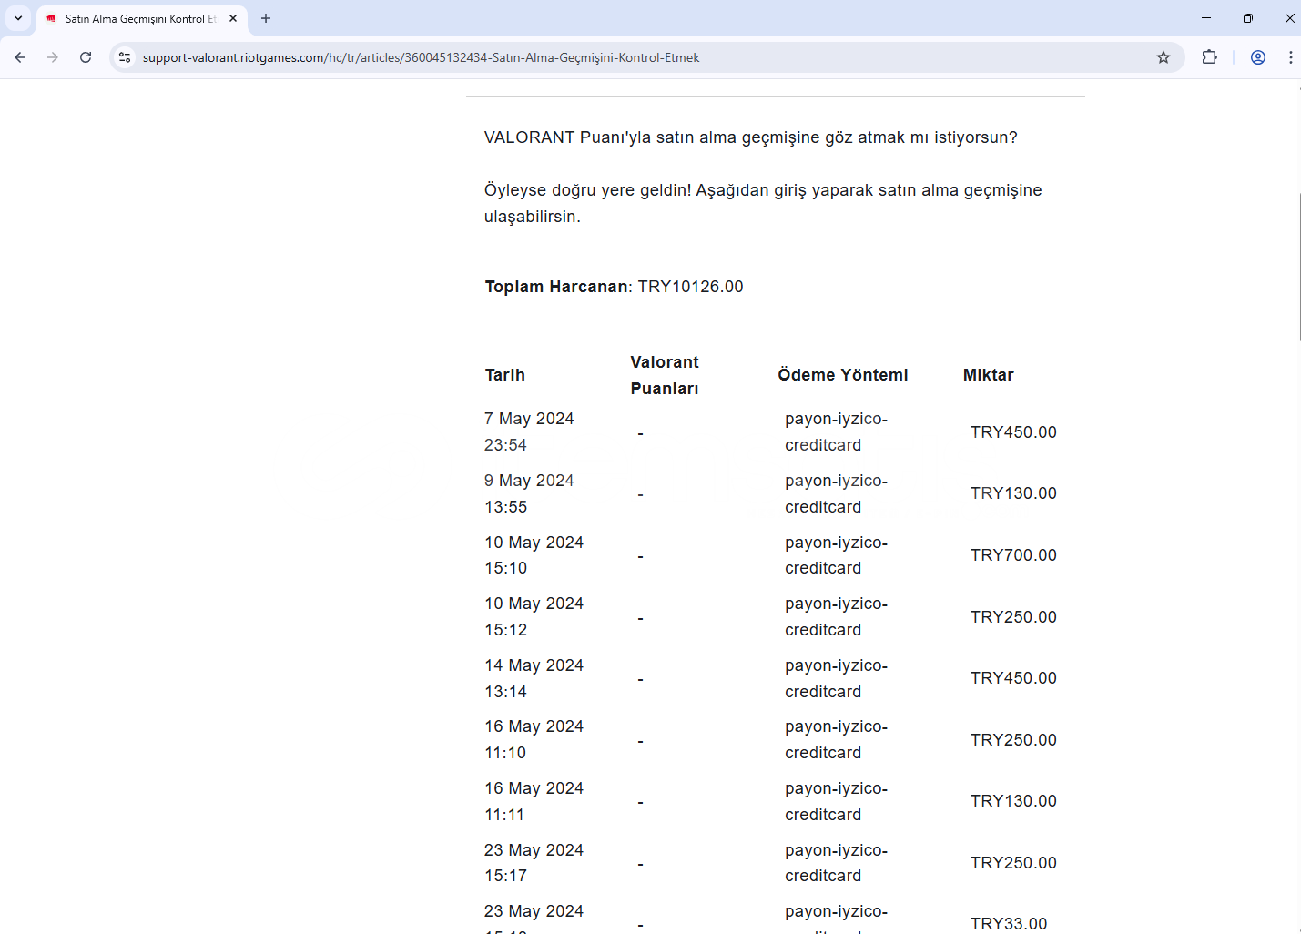Click payon-iyzico-creditcard in 23 May 15:17 row
The width and height of the screenshot is (1301, 934).
[x=836, y=863]
